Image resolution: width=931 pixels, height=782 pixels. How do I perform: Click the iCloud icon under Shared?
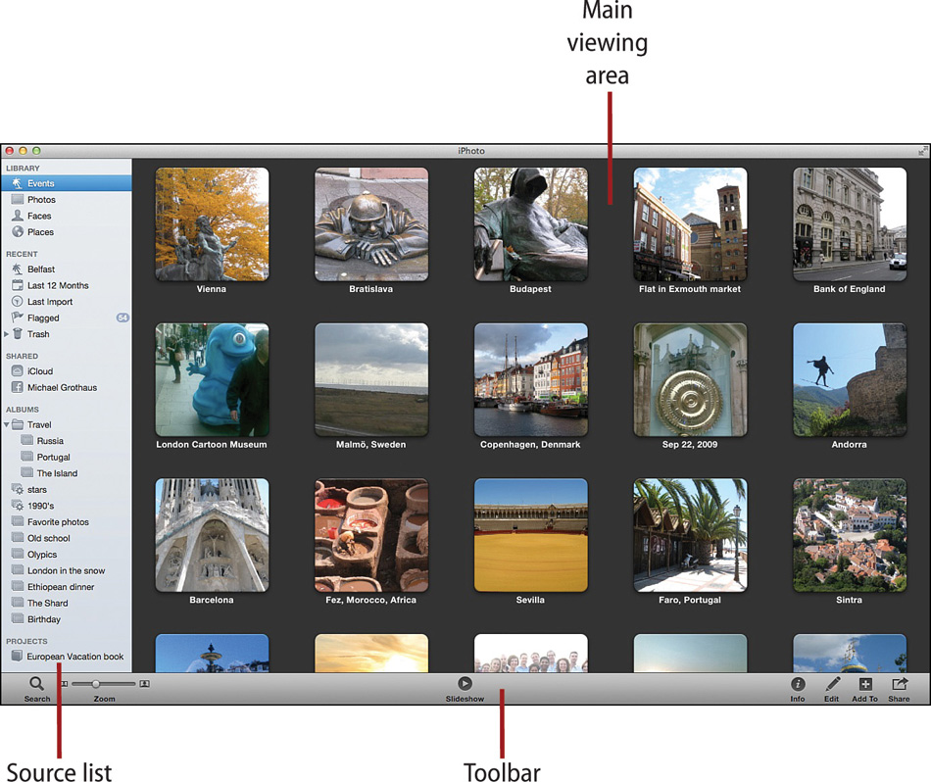18,371
